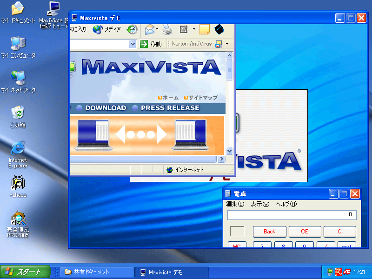The image size is (372, 279).
Task: Click the calculator display field showing 0.
Action: (x=292, y=215)
